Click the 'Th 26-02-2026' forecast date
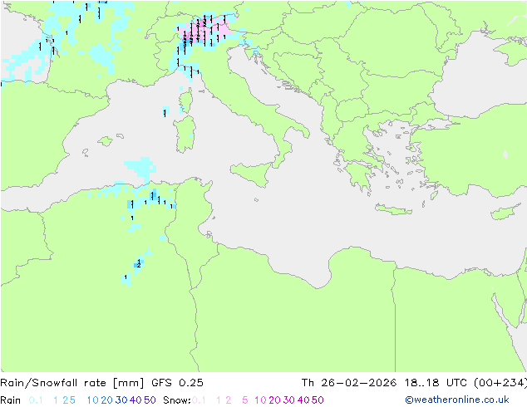527x407 pixels. click(349, 383)
